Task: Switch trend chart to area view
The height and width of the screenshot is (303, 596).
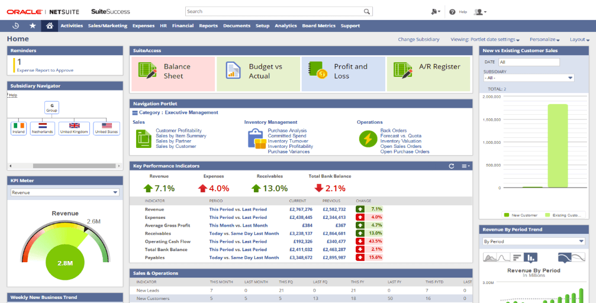Action: pos(490,257)
